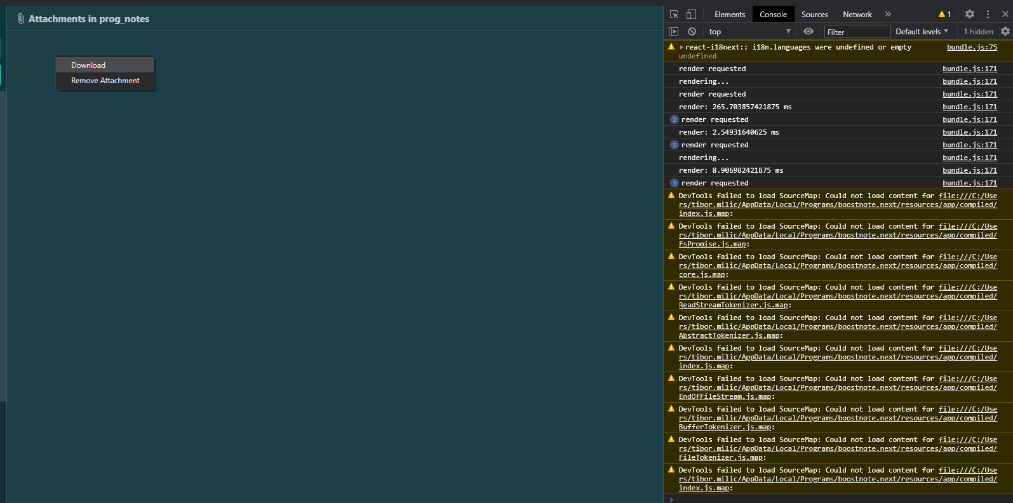Click the console prompt input line

tap(838, 499)
